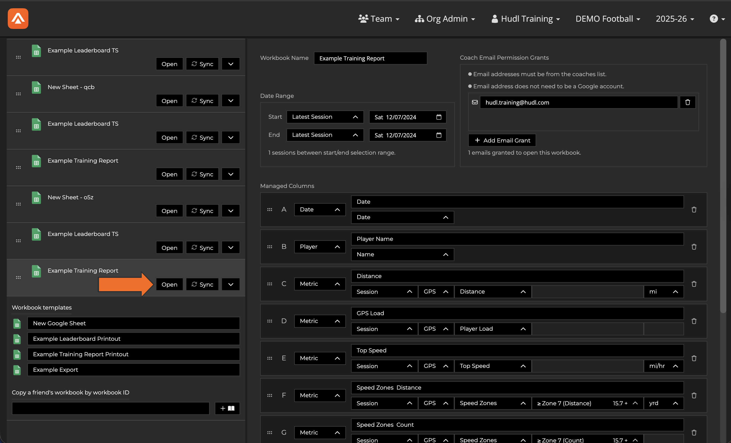Open Zone 7 (Distance) zone dropdown
Image resolution: width=731 pixels, height=443 pixels.
click(x=587, y=403)
